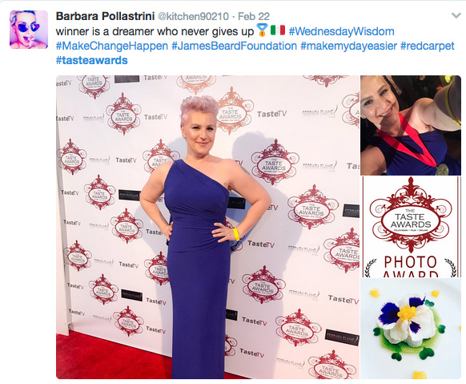Click the bold #tasteawards hashtag
This screenshot has height=384, width=466.
click(92, 60)
